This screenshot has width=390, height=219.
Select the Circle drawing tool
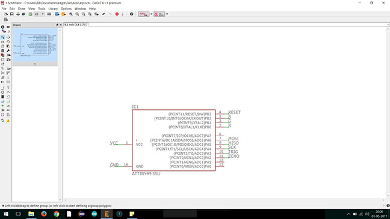coord(2,92)
